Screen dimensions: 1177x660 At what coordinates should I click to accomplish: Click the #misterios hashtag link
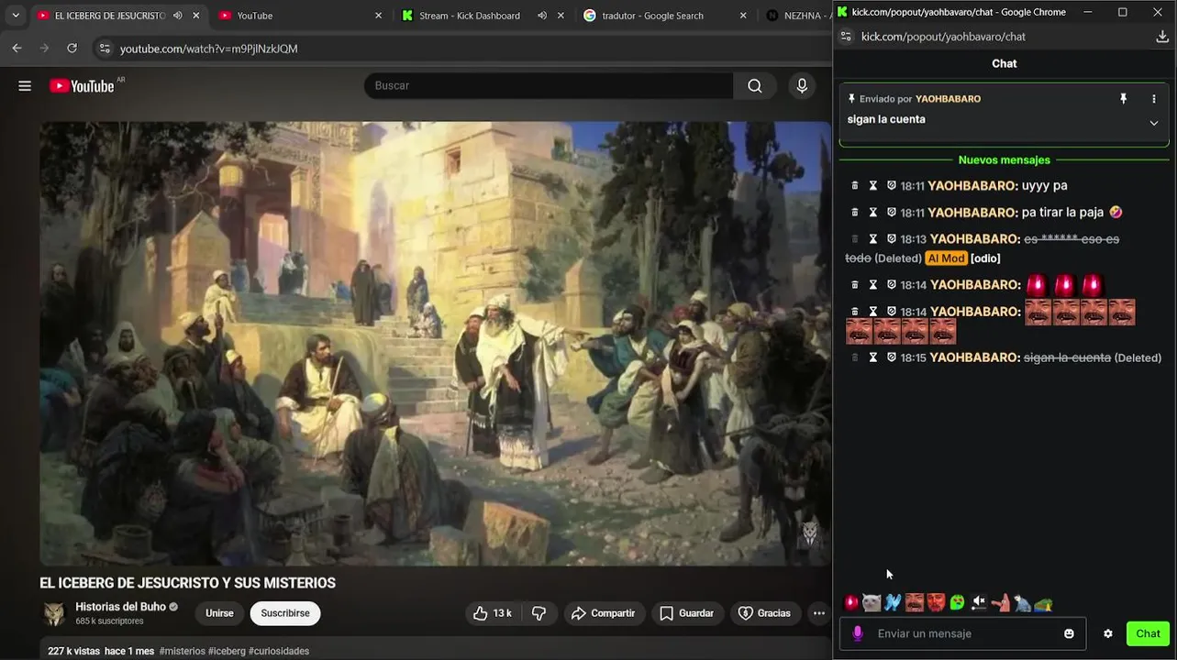[182, 651]
